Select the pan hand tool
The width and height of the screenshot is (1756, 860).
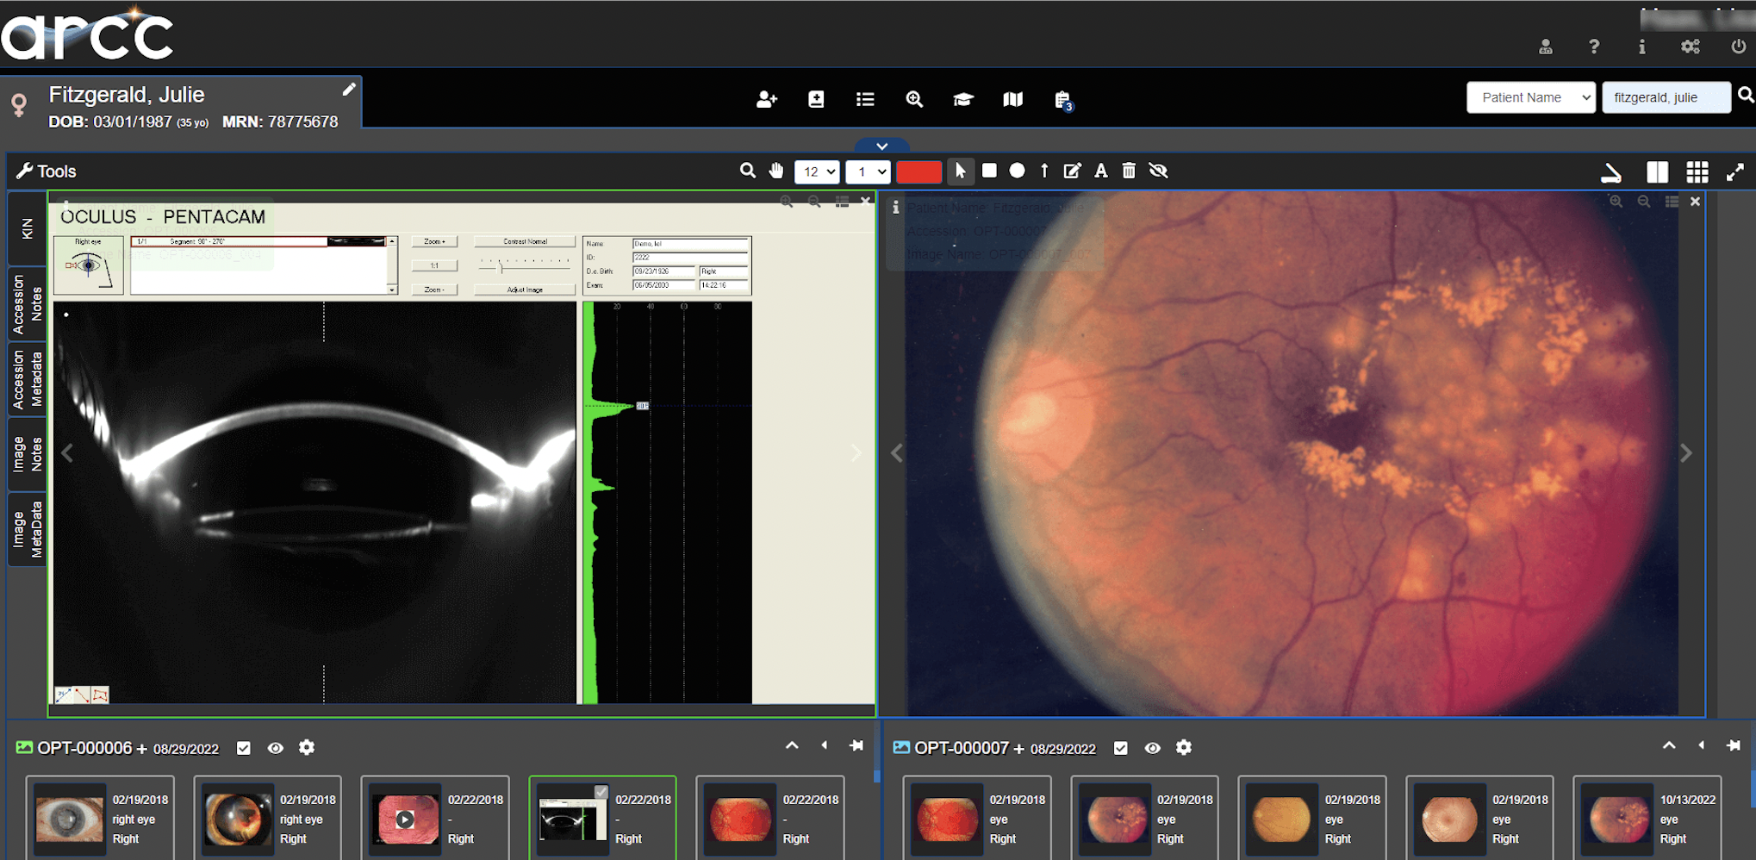tap(776, 171)
